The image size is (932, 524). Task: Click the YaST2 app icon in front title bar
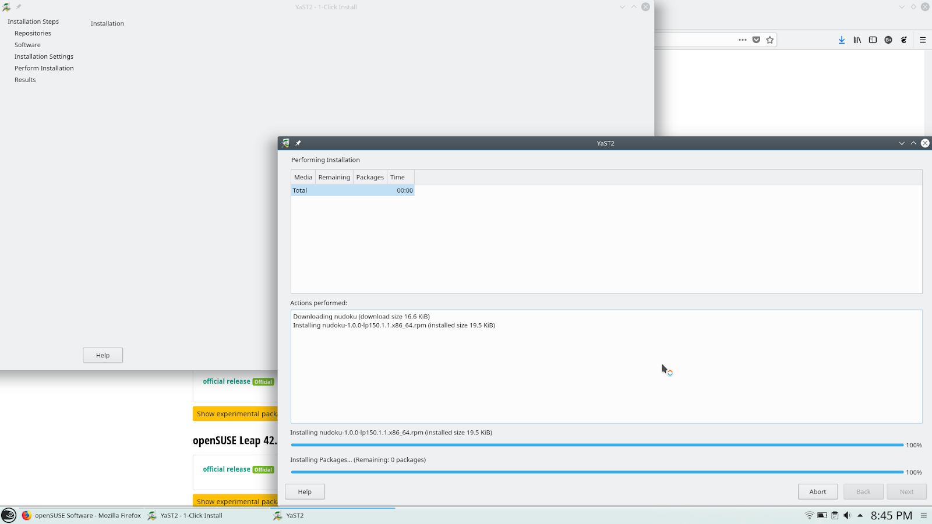click(285, 143)
